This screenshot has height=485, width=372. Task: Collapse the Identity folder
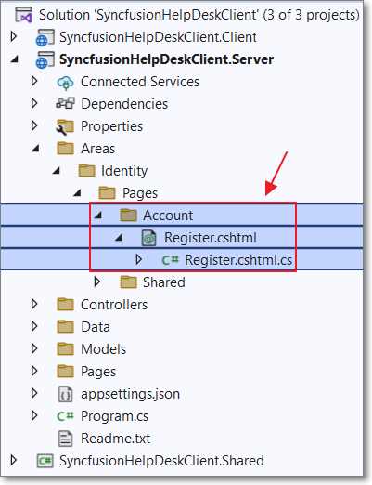tap(56, 171)
